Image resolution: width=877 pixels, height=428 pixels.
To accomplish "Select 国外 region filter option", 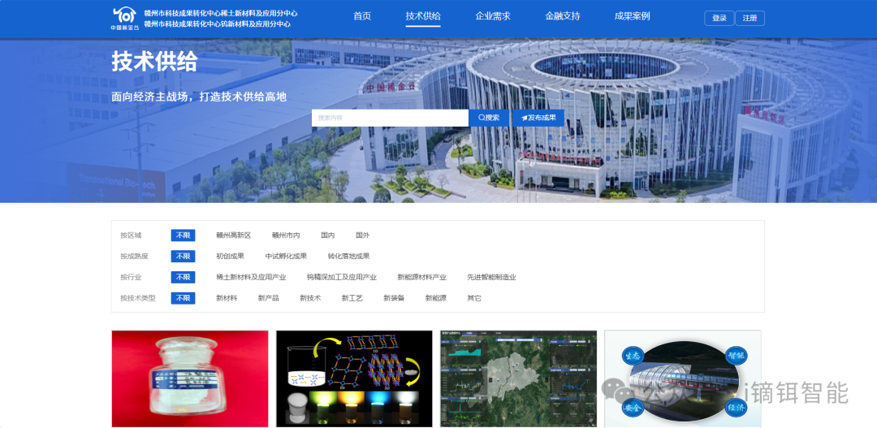I will [362, 236].
